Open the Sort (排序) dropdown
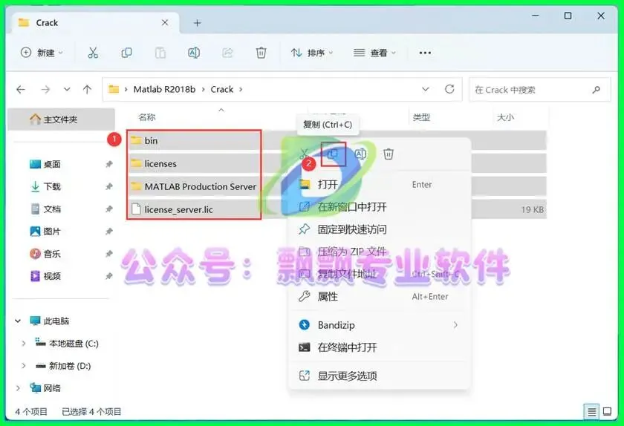624x426 pixels. [x=312, y=53]
